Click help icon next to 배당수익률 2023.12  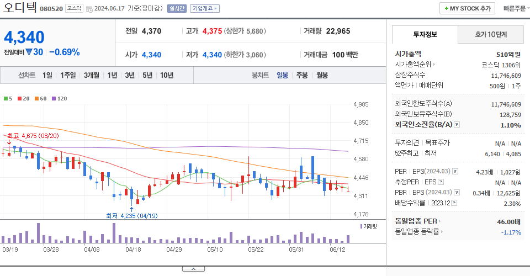pos(454,203)
